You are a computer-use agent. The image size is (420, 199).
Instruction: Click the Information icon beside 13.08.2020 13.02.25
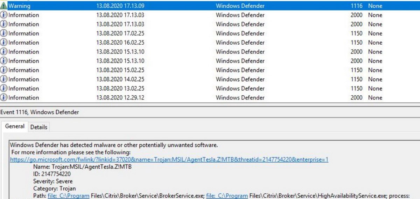(x=4, y=88)
